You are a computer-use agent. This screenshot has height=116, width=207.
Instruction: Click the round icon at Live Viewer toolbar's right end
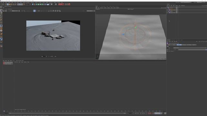pyautogui.click(x=94, y=11)
